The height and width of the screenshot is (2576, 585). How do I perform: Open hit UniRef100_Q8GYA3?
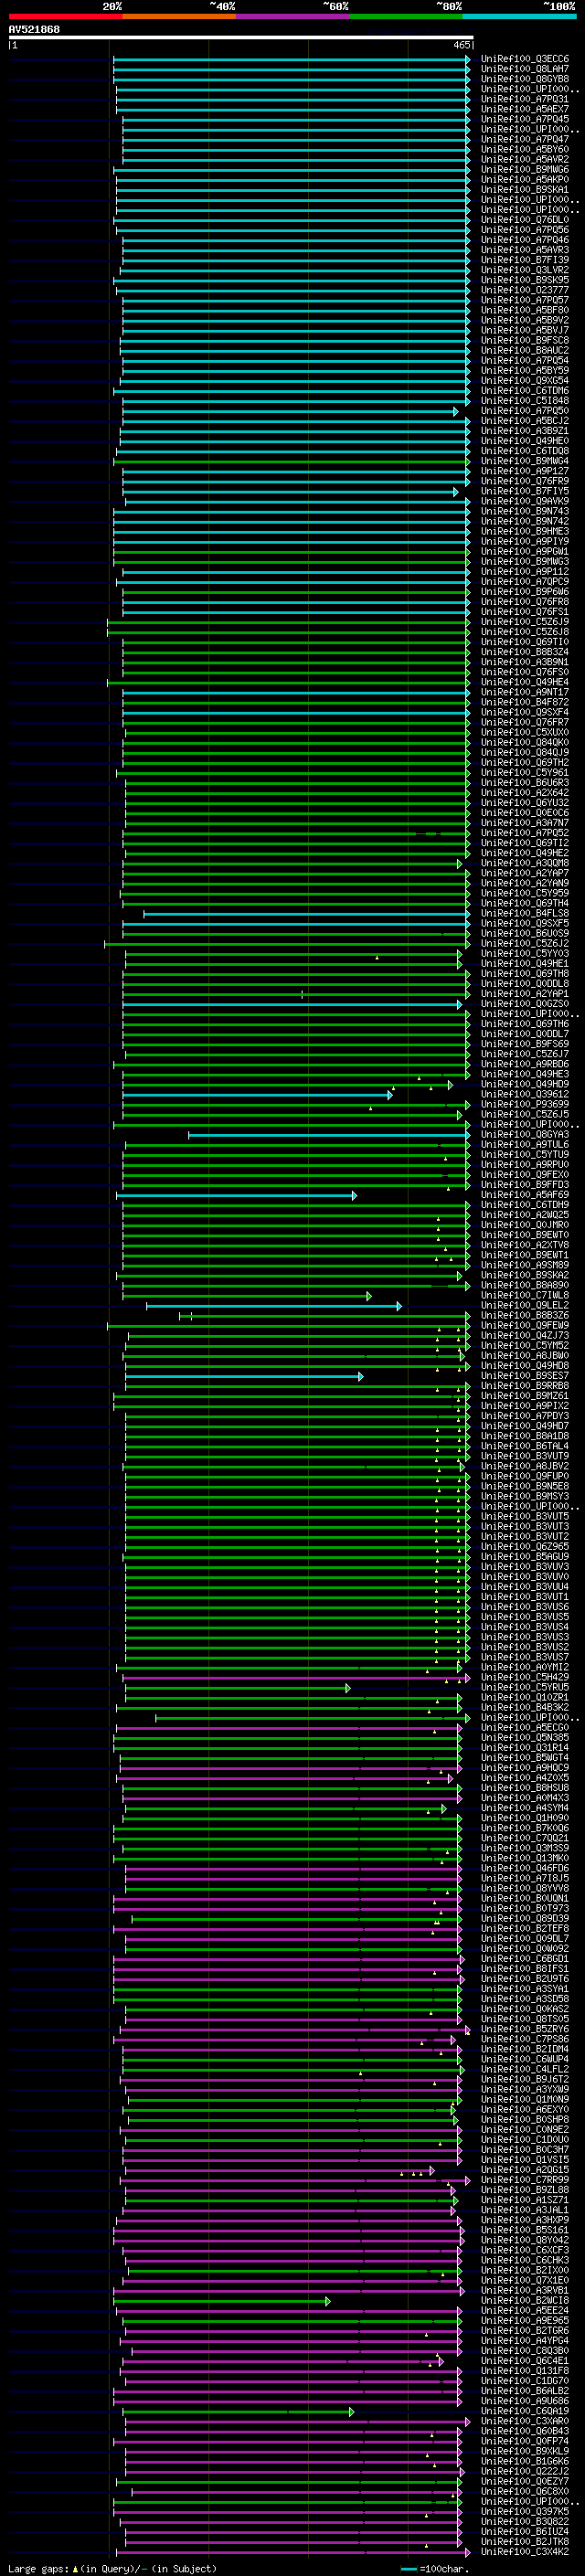click(x=525, y=1134)
